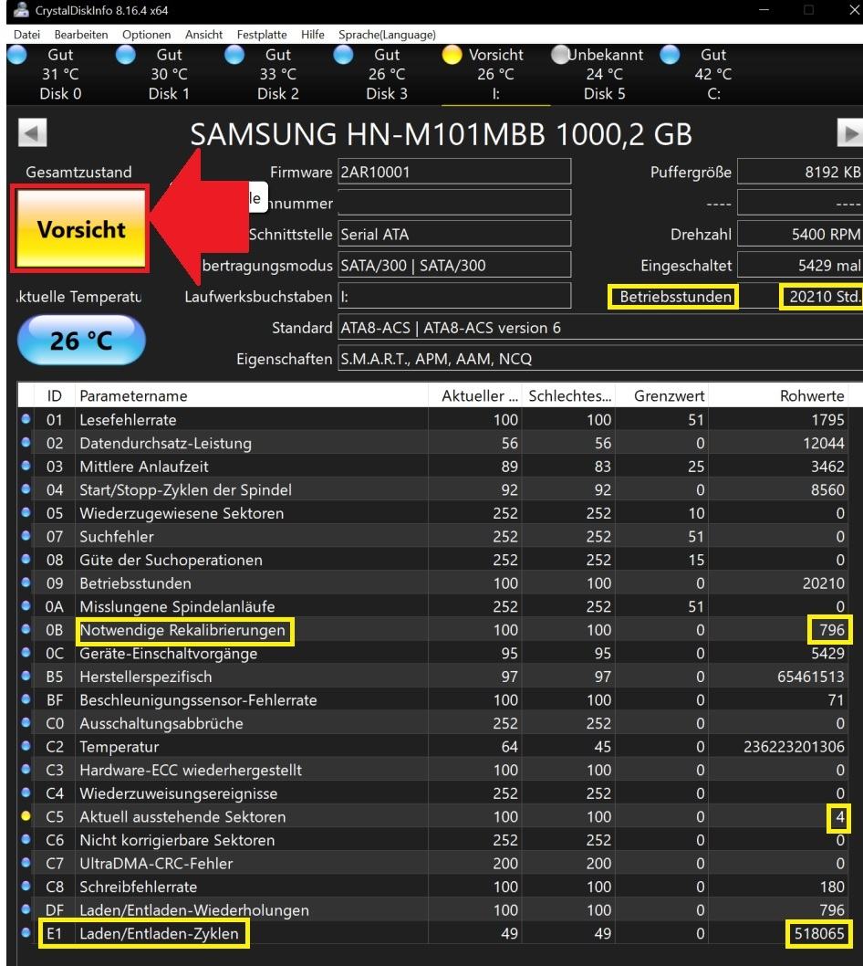Select Ausschaltungsabbrüche row
This screenshot has width=863, height=966.
coord(432,723)
